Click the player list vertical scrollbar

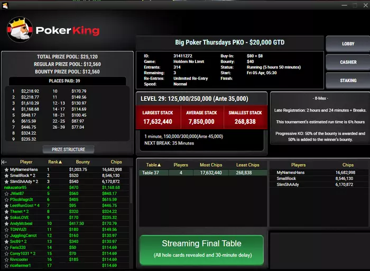pos(131,185)
